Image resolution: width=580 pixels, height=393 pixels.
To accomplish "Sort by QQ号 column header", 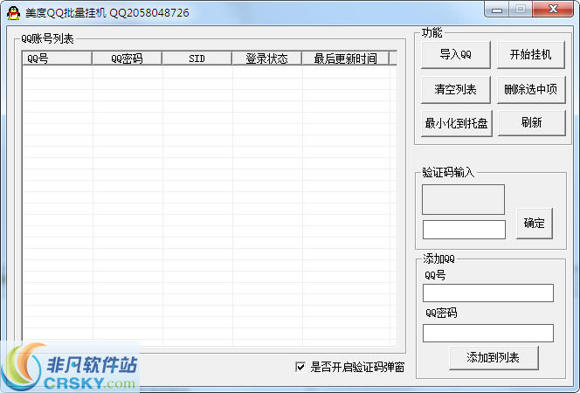I will tap(57, 59).
